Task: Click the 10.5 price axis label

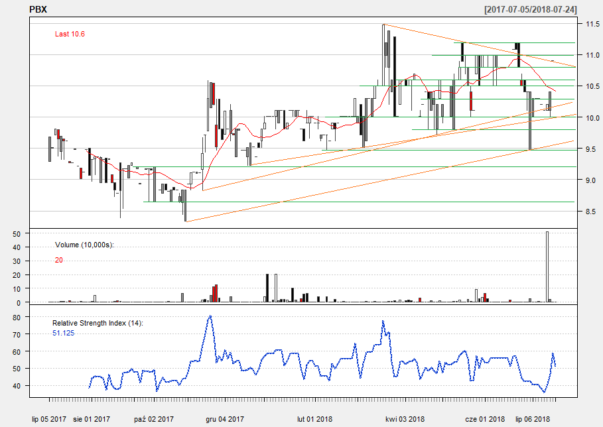Action: (x=592, y=86)
